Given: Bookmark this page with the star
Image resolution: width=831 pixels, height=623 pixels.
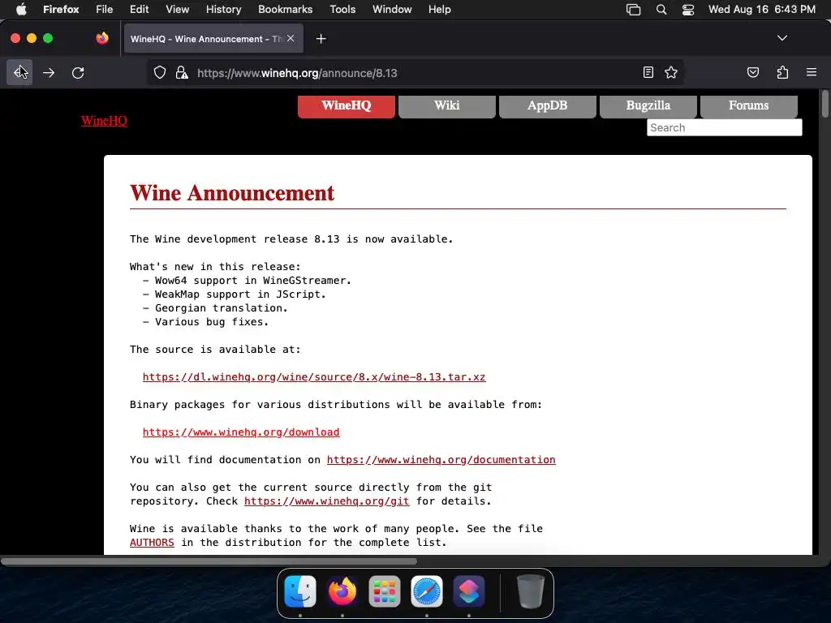Looking at the screenshot, I should tap(671, 72).
